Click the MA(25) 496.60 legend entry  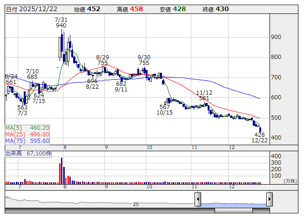[27, 134]
